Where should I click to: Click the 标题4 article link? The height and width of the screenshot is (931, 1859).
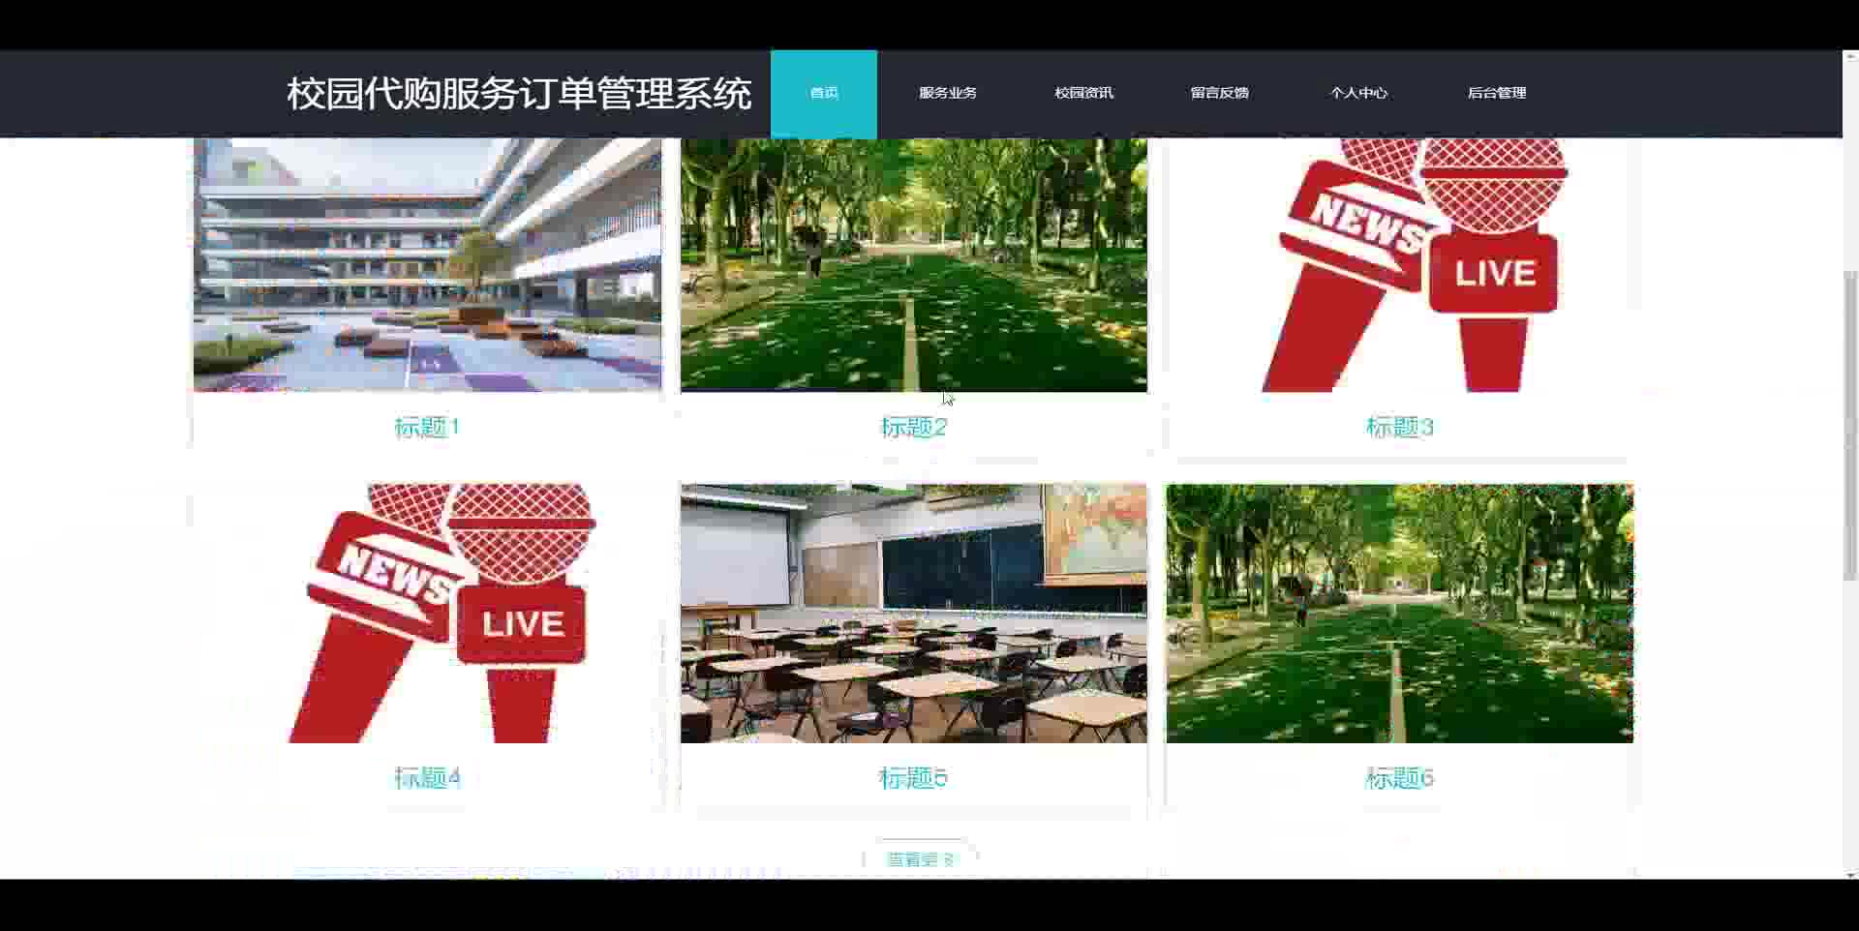pyautogui.click(x=427, y=777)
